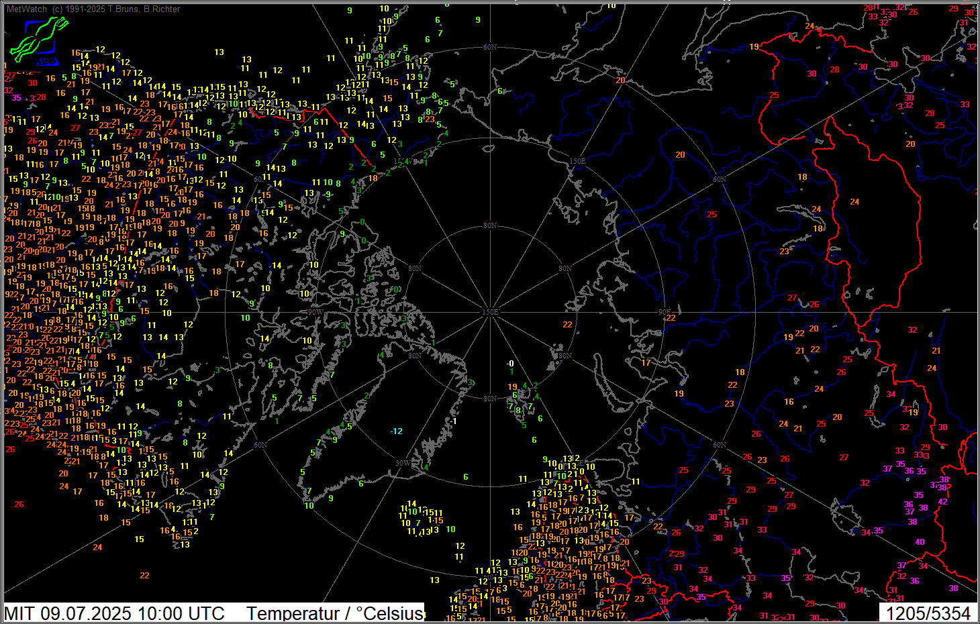Select the magenta 42 temperature reading

[x=942, y=501]
